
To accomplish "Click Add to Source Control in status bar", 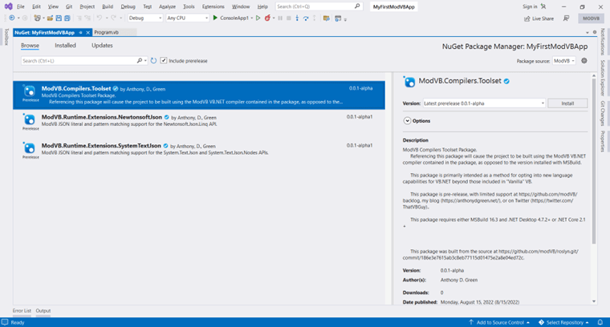I will point(496,322).
